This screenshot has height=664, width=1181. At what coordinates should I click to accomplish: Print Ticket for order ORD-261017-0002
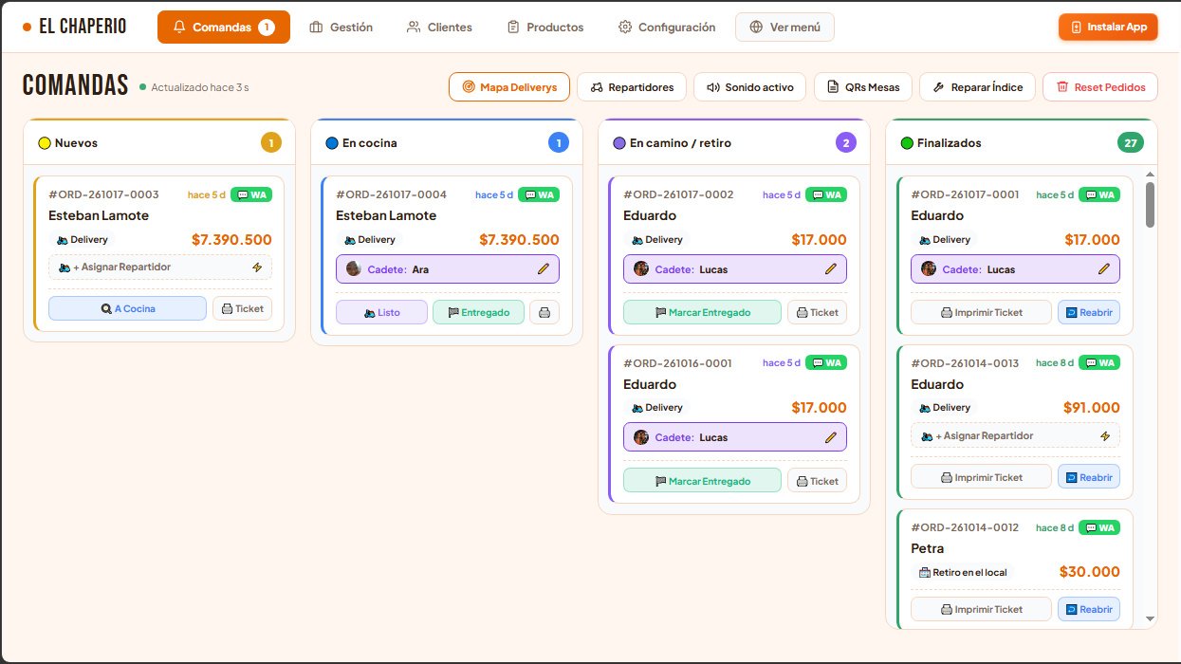pyautogui.click(x=817, y=312)
